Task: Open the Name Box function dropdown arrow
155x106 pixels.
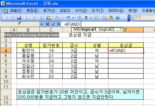Action: tap(41, 24)
